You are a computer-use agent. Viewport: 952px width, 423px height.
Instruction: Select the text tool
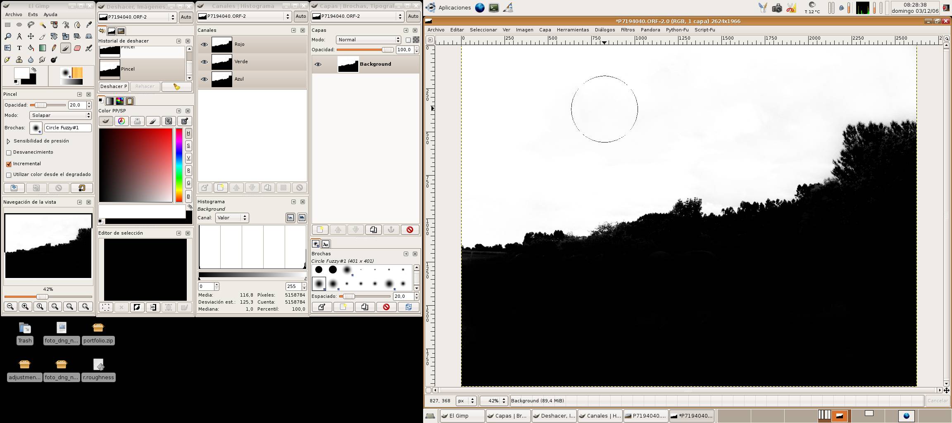(19, 48)
